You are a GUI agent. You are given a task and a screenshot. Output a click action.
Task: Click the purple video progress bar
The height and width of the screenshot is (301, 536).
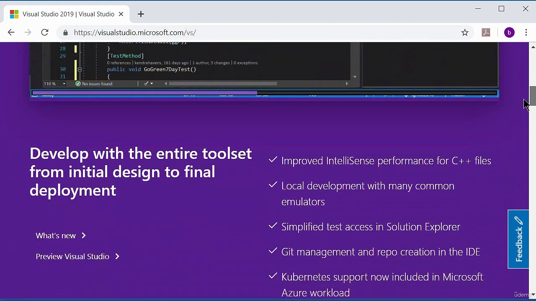click(x=264, y=93)
